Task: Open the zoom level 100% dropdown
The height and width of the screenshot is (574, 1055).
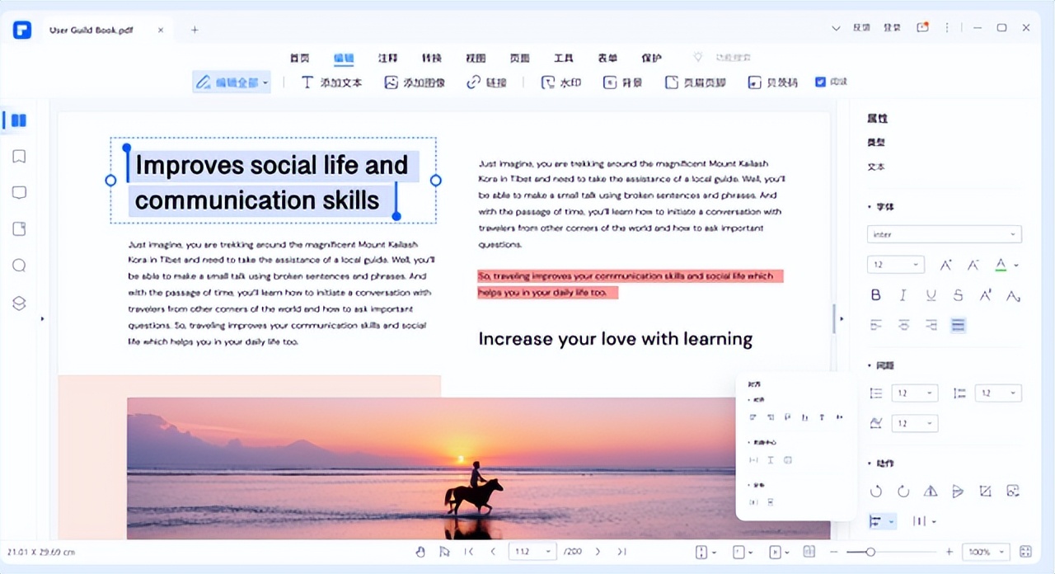Action: pyautogui.click(x=987, y=552)
